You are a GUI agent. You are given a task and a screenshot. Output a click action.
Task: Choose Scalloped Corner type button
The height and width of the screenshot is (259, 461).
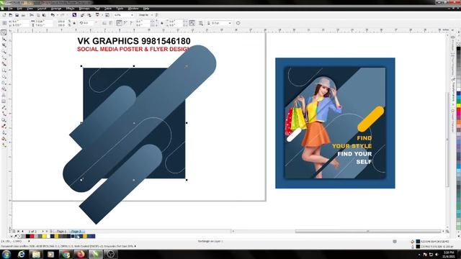coord(125,23)
